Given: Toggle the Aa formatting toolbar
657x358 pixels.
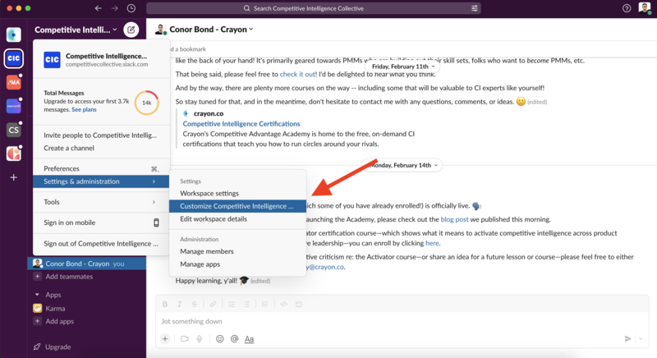Looking at the screenshot, I should coord(250,338).
